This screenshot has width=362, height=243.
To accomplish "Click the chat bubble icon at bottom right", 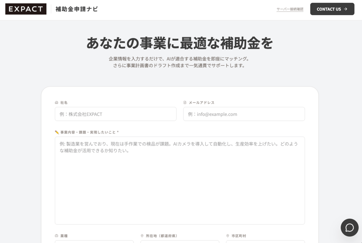I will pos(350,227).
